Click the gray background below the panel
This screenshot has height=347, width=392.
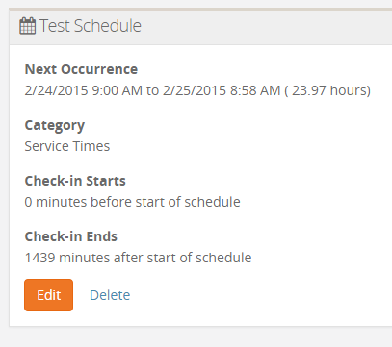click(196, 337)
